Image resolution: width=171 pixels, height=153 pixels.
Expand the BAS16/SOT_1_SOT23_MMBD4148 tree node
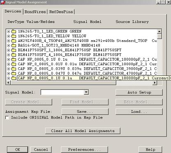9,46
